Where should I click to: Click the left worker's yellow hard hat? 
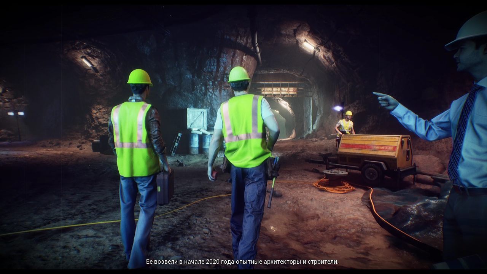click(140, 77)
